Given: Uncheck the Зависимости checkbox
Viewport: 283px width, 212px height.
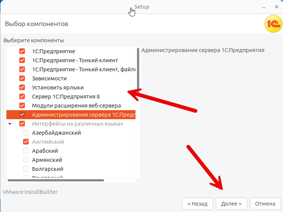Looking at the screenshot, I should tap(22, 78).
